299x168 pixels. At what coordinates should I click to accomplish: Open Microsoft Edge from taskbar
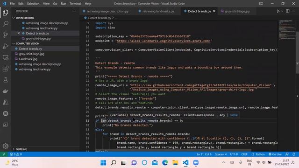(x=165, y=163)
